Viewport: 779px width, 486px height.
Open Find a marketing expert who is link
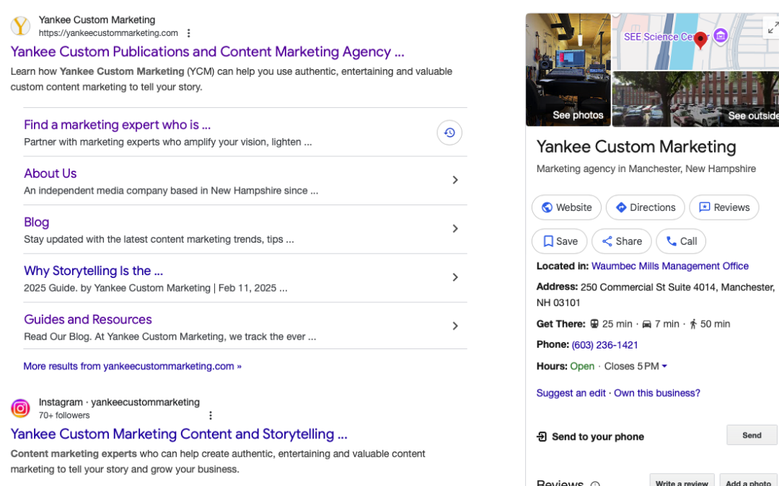point(118,125)
